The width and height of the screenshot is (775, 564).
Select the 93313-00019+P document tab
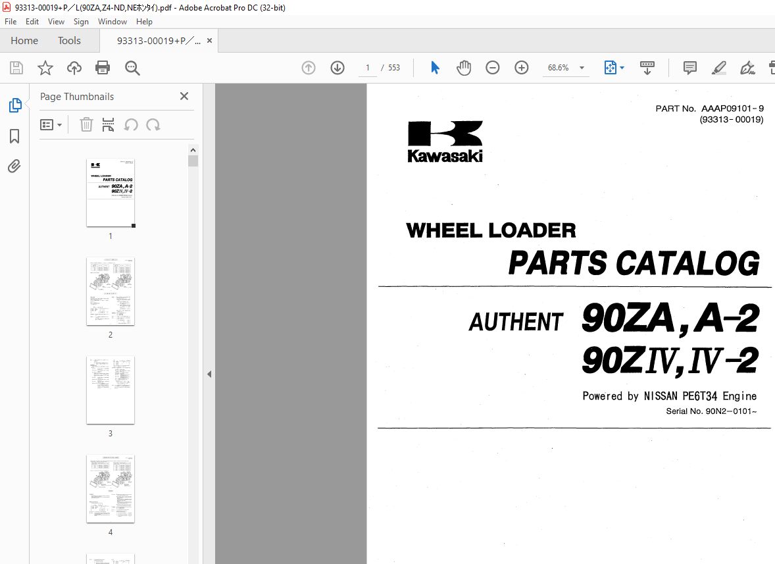[x=159, y=41]
